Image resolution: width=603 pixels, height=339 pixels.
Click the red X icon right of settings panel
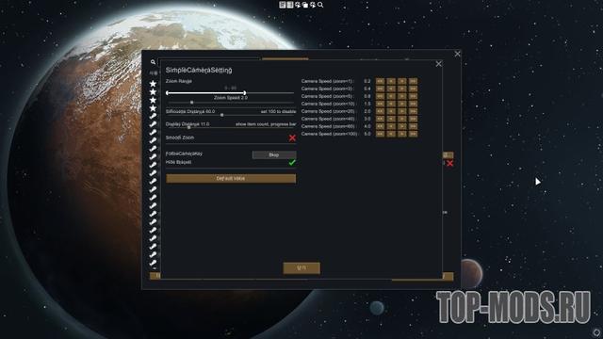[449, 163]
